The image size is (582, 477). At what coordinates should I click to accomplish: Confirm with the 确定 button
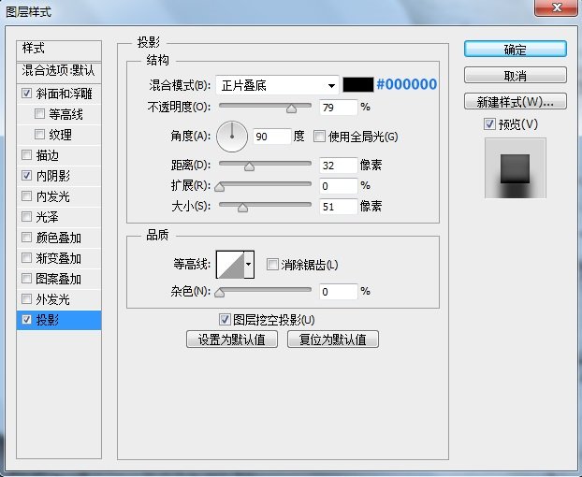[x=516, y=49]
